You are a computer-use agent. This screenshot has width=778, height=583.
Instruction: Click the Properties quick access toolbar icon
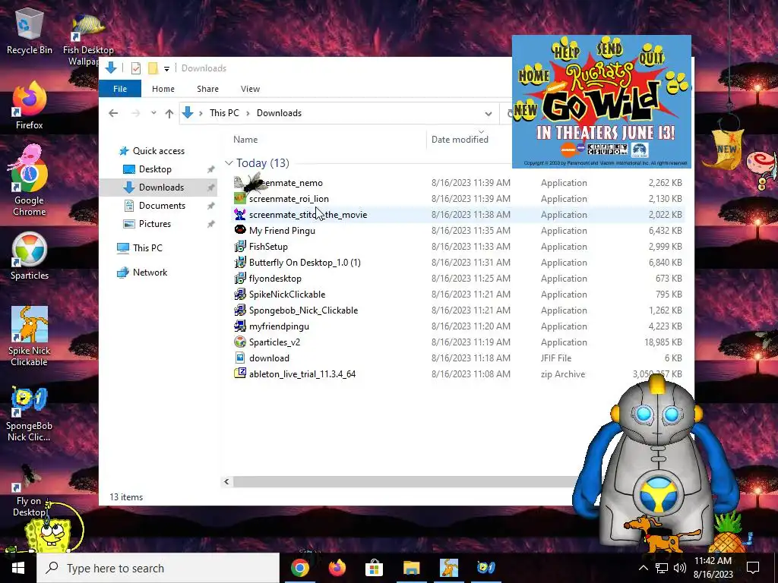click(135, 68)
